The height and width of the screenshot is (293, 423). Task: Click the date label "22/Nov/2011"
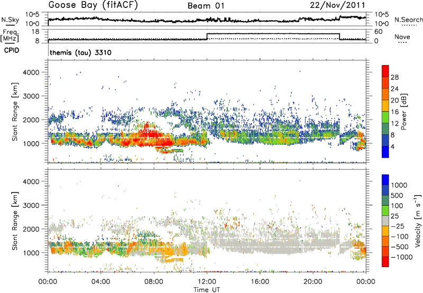337,5
